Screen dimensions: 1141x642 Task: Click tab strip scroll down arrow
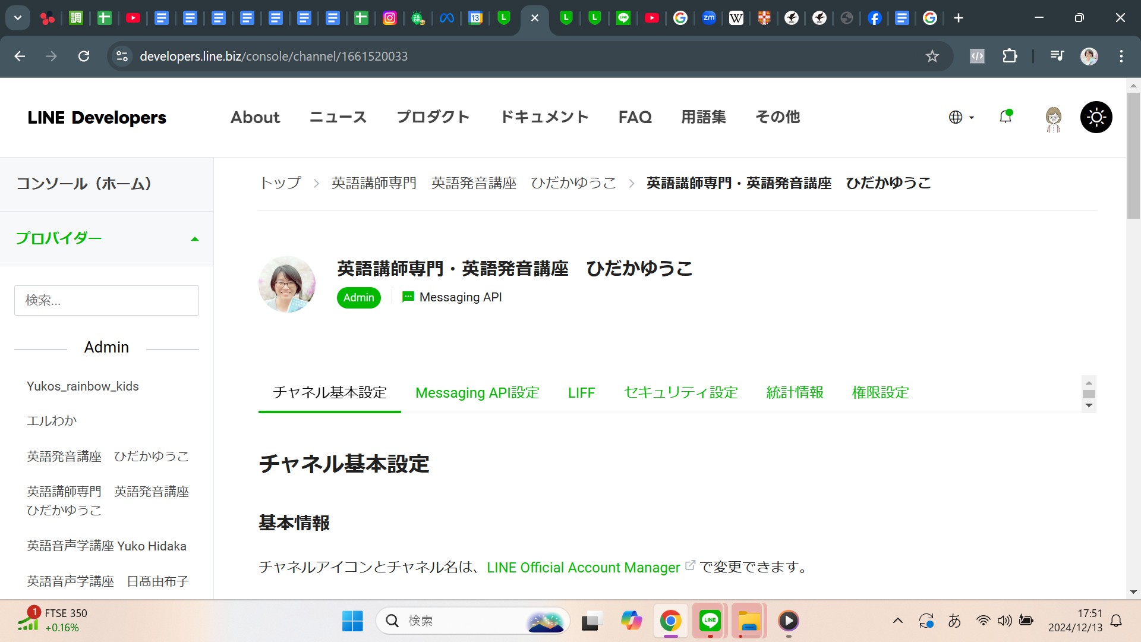[x=1089, y=405]
